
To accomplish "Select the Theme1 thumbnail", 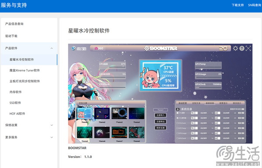I will click(84, 113).
